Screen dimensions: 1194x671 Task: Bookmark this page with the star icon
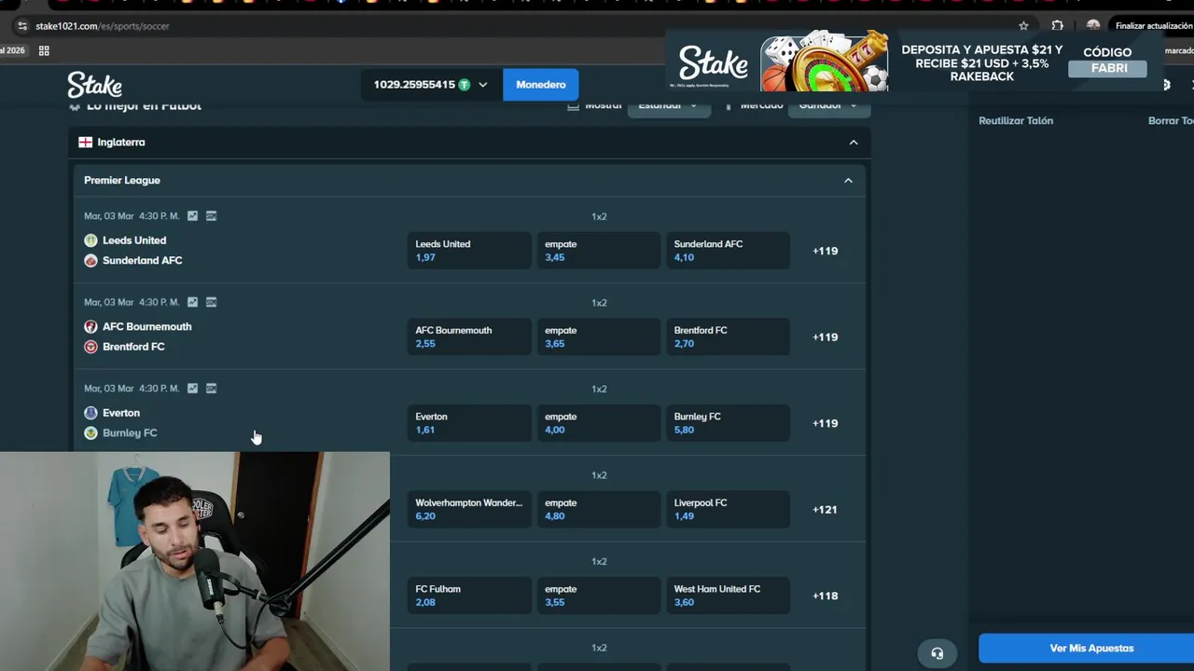tap(1023, 26)
